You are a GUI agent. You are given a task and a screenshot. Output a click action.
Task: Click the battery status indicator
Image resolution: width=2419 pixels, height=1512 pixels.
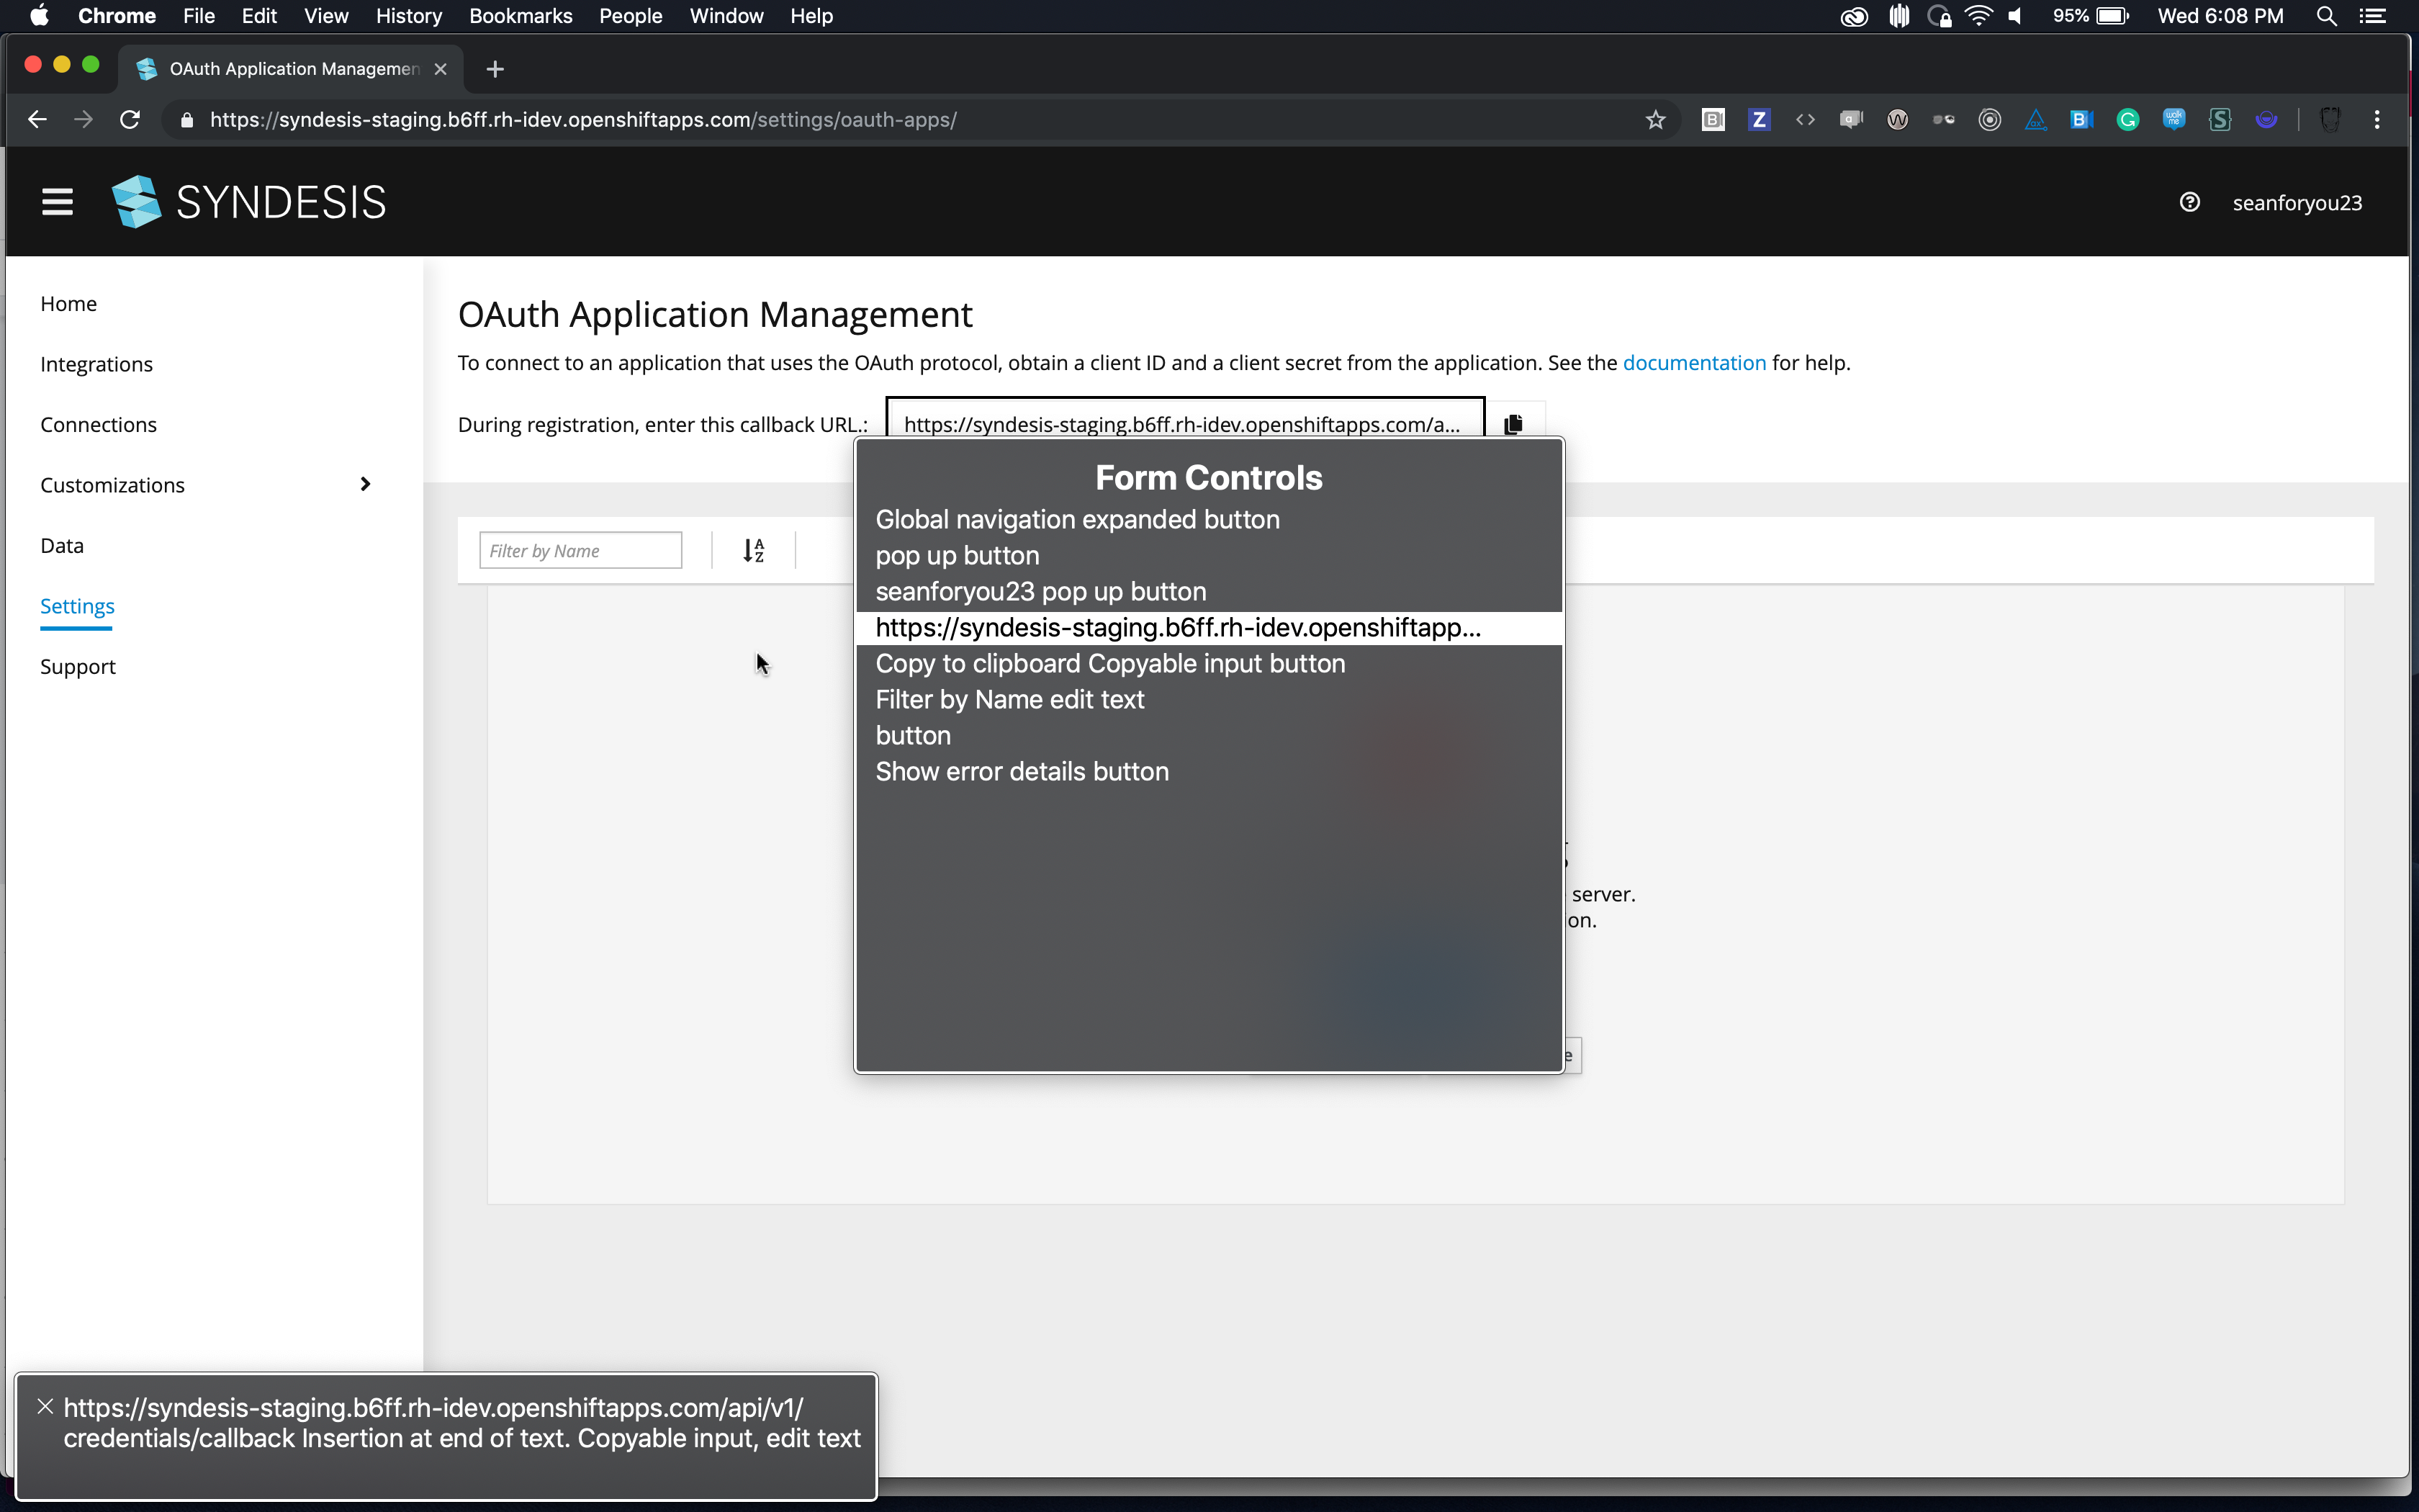[x=2090, y=16]
